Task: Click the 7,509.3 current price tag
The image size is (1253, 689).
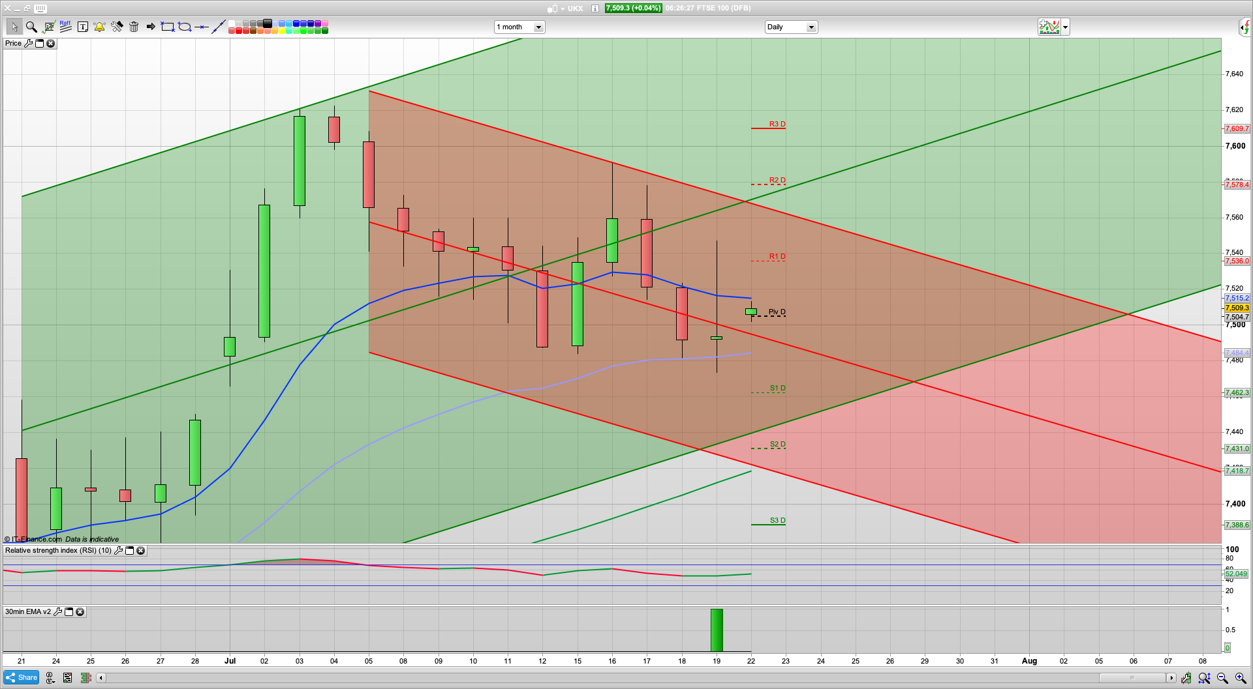Action: click(x=1237, y=308)
